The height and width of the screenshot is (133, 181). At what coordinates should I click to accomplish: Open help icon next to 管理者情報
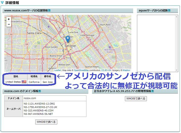[153, 91]
